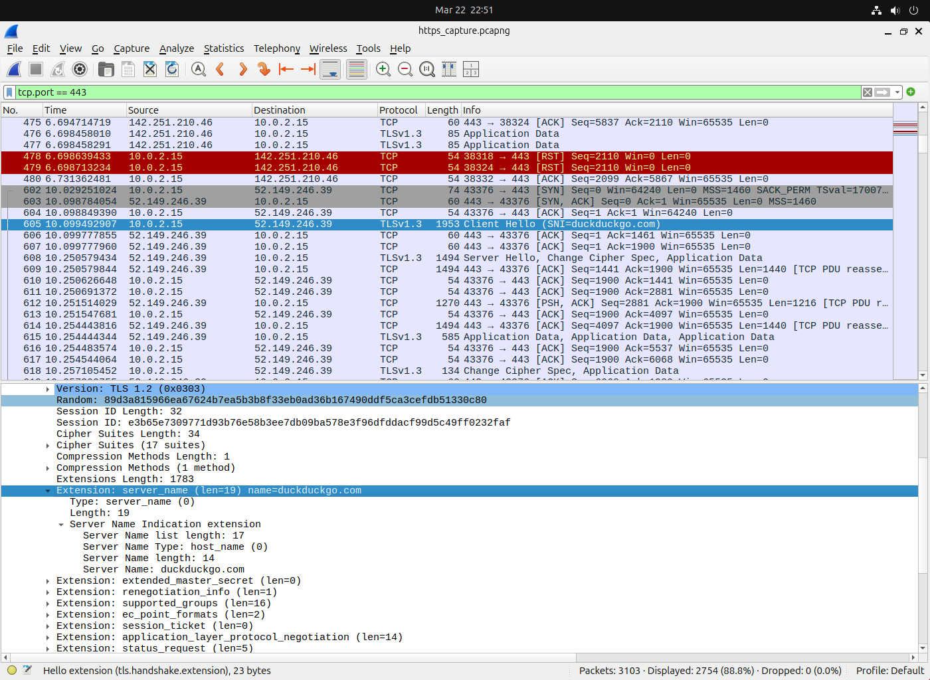This screenshot has height=680, width=930.
Task: Expand Extension: application_layer_protocol_negotiation
Action: 48,637
